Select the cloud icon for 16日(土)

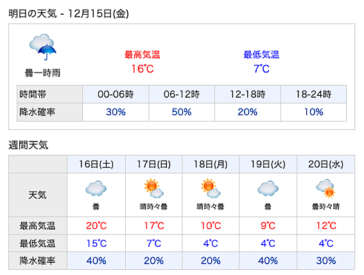[96, 188]
